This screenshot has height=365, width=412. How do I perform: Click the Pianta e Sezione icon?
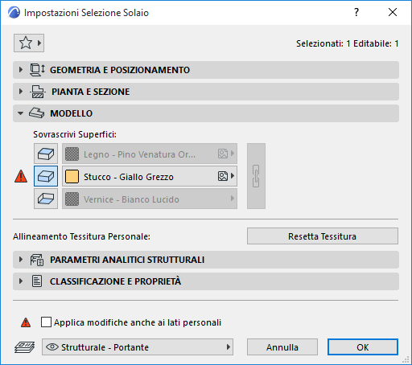coord(37,92)
